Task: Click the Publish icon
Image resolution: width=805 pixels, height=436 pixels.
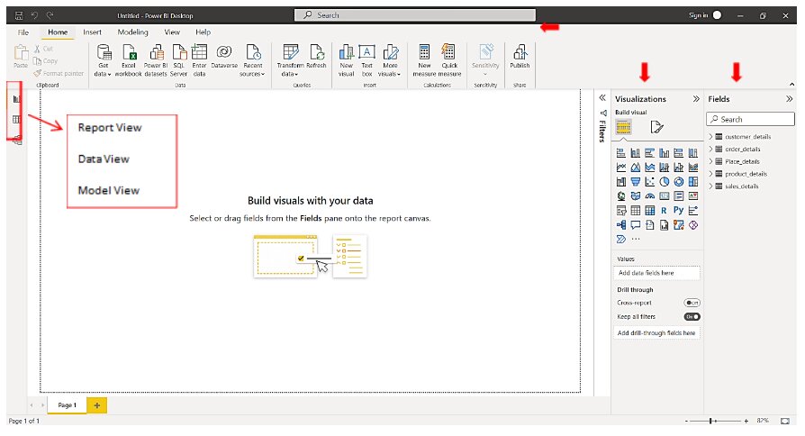Action: pyautogui.click(x=520, y=53)
